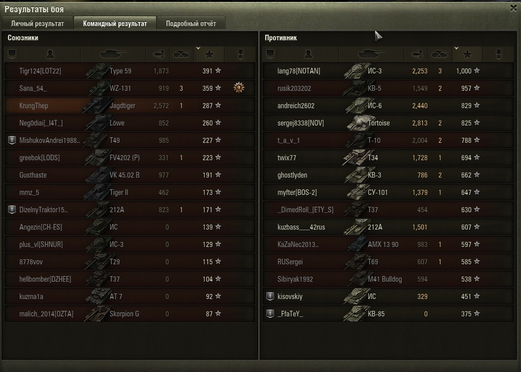This screenshot has width=521, height=372.
Task: Click platoon badge next to kisovskiy
Action: coord(270,296)
